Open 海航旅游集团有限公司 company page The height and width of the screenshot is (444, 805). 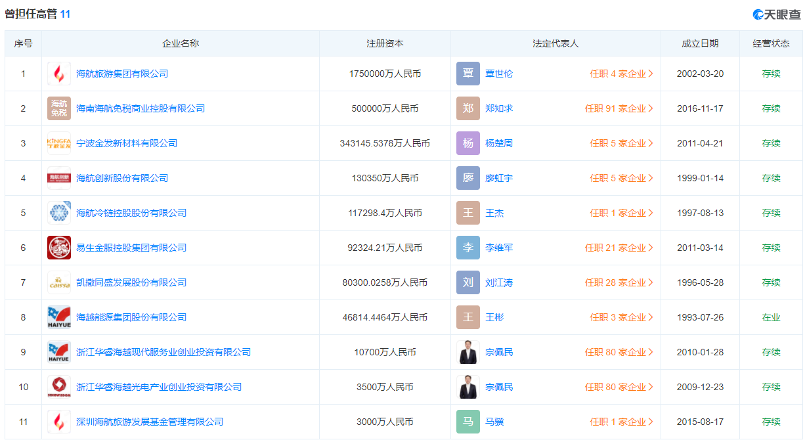coord(122,74)
